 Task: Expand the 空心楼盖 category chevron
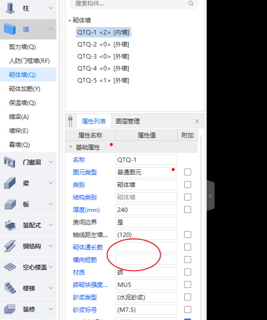pyautogui.click(x=51, y=267)
